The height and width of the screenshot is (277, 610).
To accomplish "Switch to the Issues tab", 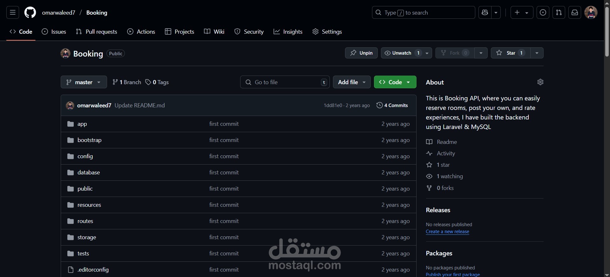I will [54, 31].
